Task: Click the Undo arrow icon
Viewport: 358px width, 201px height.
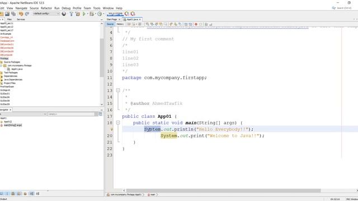Action: tap(21, 14)
